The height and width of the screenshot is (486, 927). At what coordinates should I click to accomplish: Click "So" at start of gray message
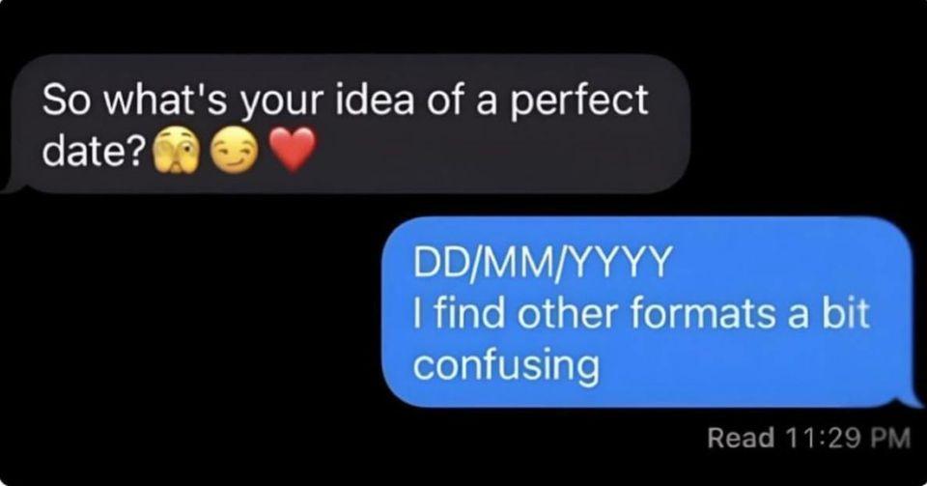(67, 100)
